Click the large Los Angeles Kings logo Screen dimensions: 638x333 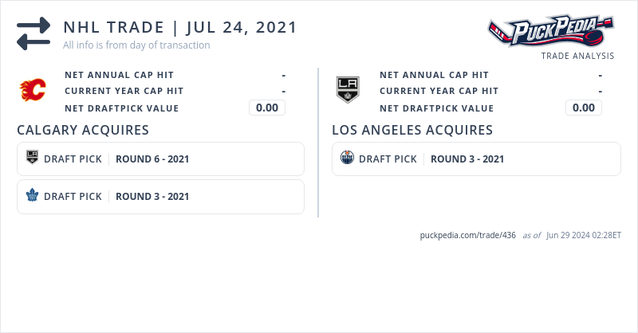(348, 90)
